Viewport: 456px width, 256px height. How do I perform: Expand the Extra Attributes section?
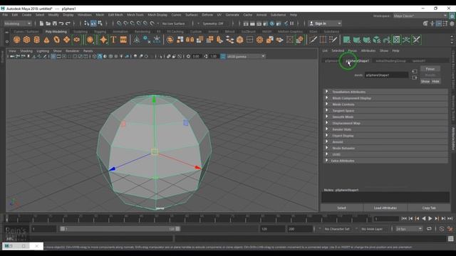(x=385, y=161)
